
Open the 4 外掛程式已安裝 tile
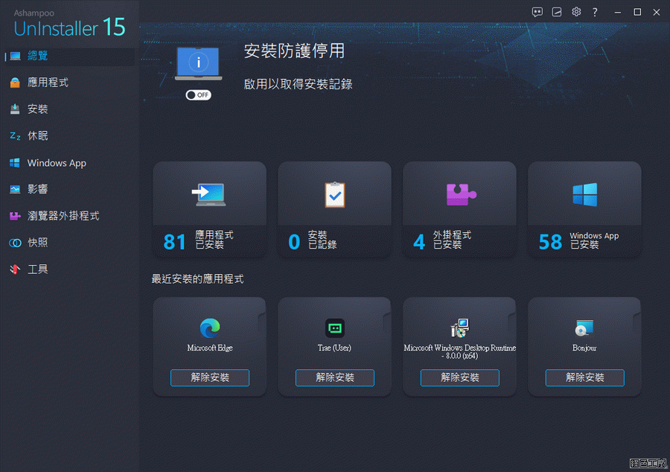459,210
